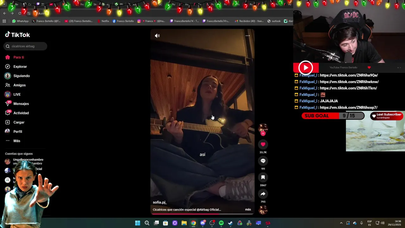
Task: Reload the page with the refresh icon
Action: (x=20, y=13)
